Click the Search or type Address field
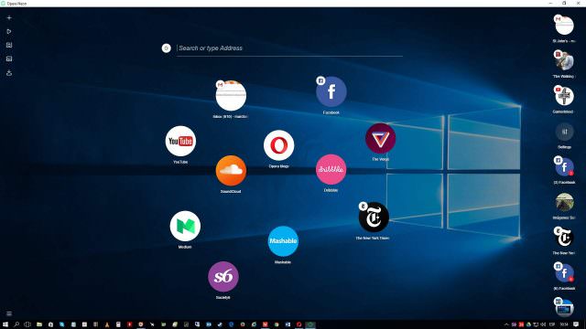This screenshot has width=586, height=329. tap(289, 48)
